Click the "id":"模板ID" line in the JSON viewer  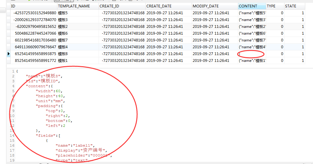tap(43, 81)
